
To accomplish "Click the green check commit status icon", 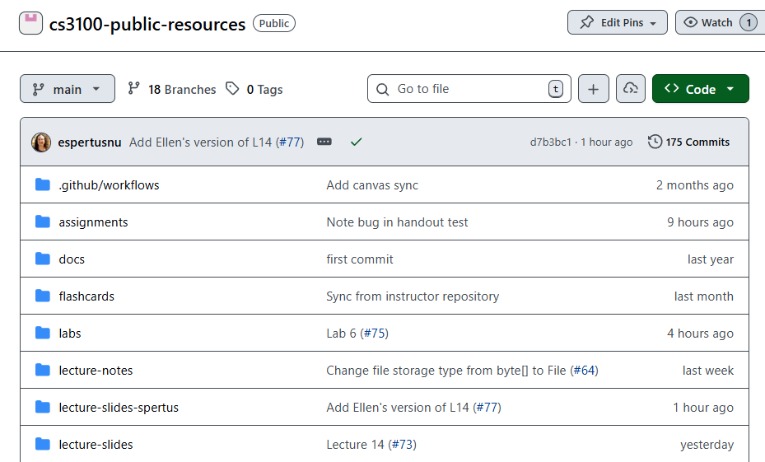I will coord(356,142).
